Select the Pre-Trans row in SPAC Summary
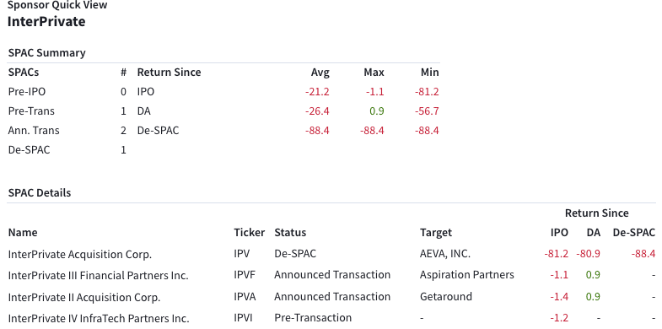Viewport: 662px width, 329px height. point(223,111)
